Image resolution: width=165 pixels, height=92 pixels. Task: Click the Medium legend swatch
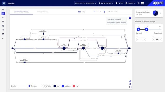pyautogui.click(x=63, y=86)
